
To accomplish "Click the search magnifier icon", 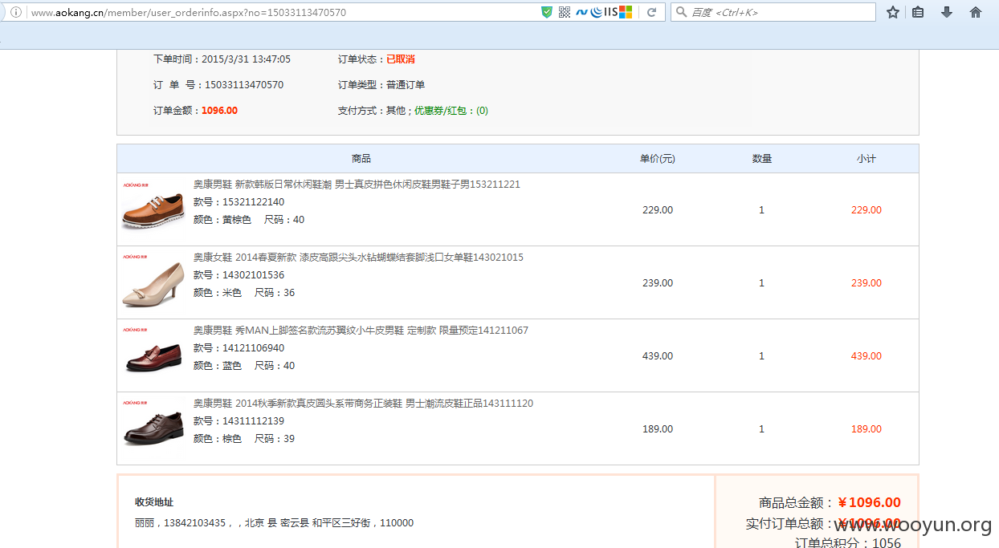I will point(681,12).
